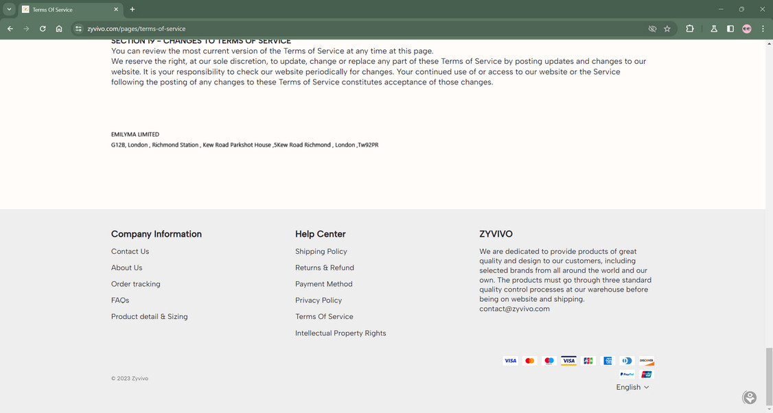The width and height of the screenshot is (773, 413).
Task: Click the Mastercard payment icon
Action: (x=529, y=361)
